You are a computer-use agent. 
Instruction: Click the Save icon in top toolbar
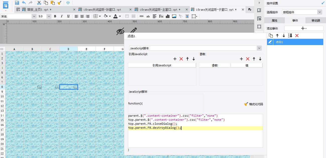[x=17, y=3]
